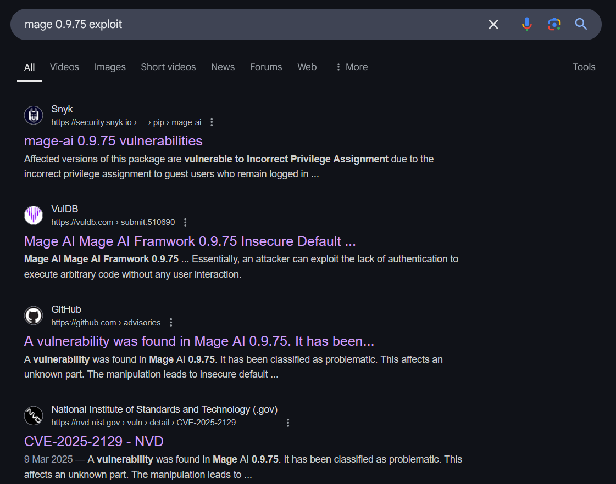Click the VulDB site name
The image size is (616, 484).
tap(64, 209)
